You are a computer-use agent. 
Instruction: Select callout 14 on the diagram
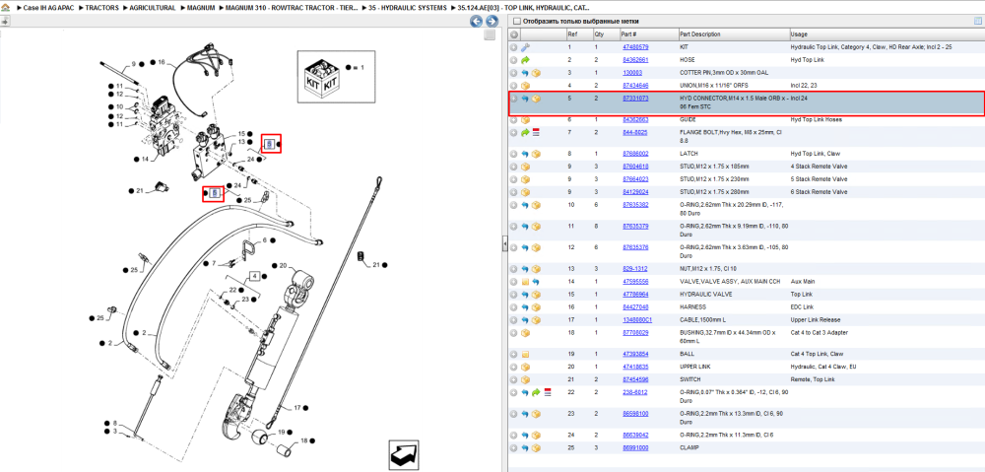[145, 159]
